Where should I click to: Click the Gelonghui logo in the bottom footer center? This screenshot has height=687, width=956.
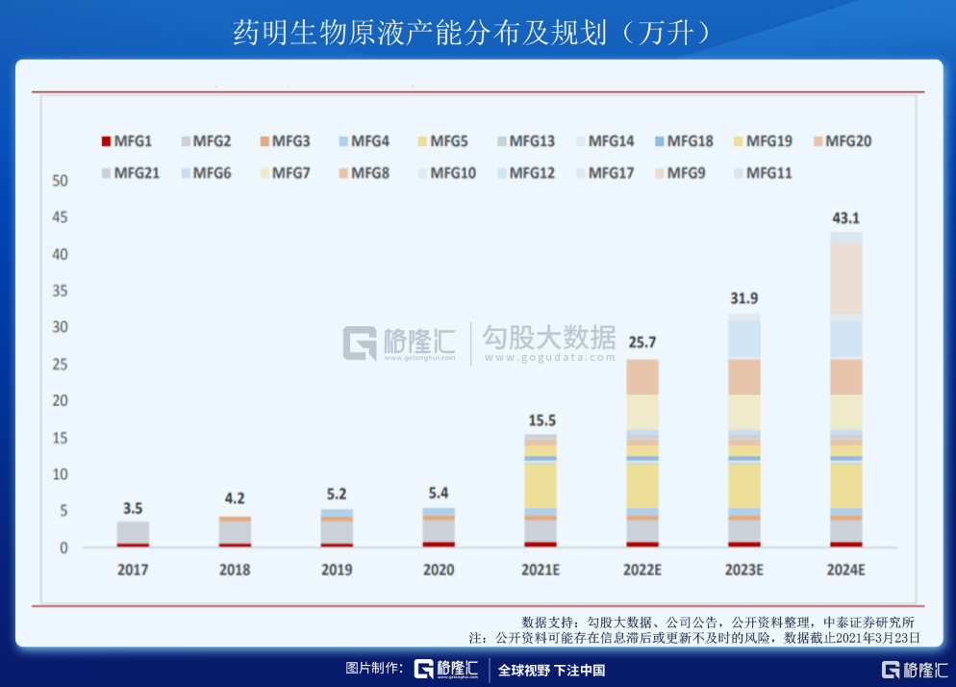447,670
